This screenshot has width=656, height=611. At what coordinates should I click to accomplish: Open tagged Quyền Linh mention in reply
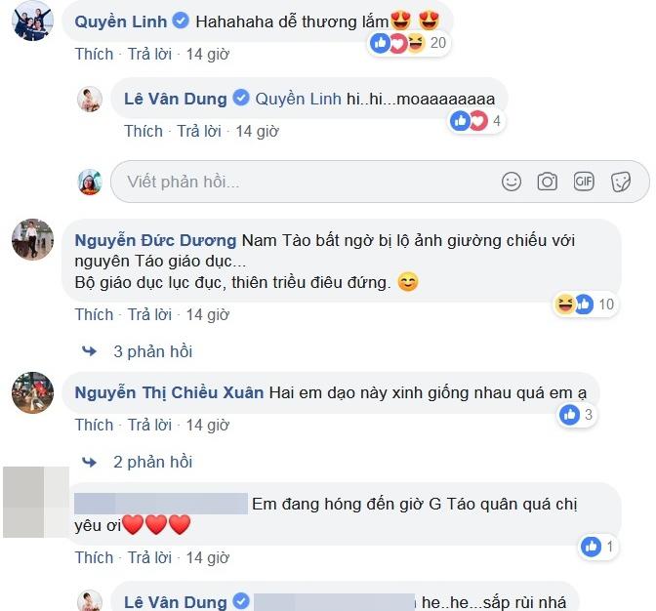point(299,100)
